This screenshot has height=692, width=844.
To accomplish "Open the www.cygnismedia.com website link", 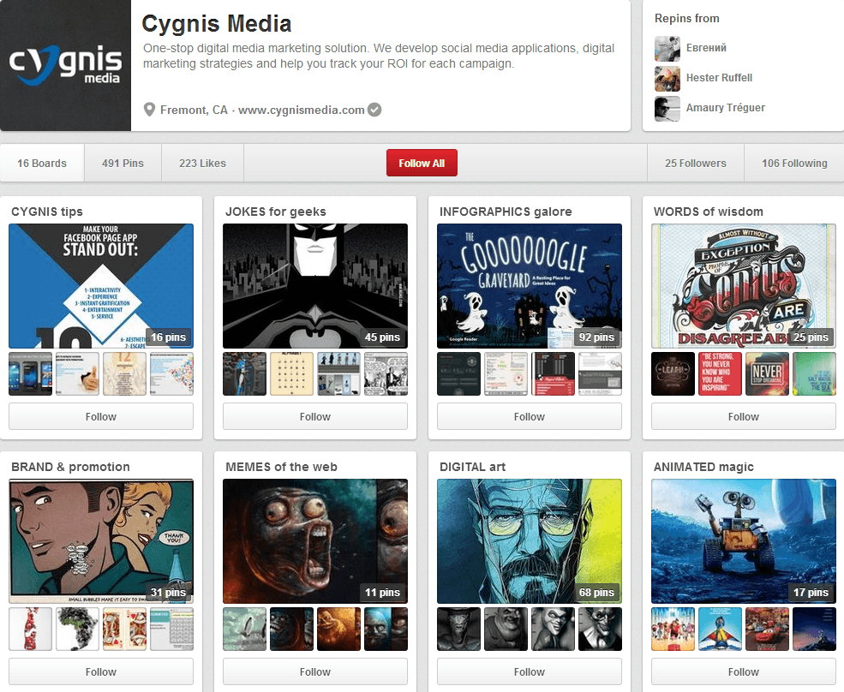I will tap(302, 110).
